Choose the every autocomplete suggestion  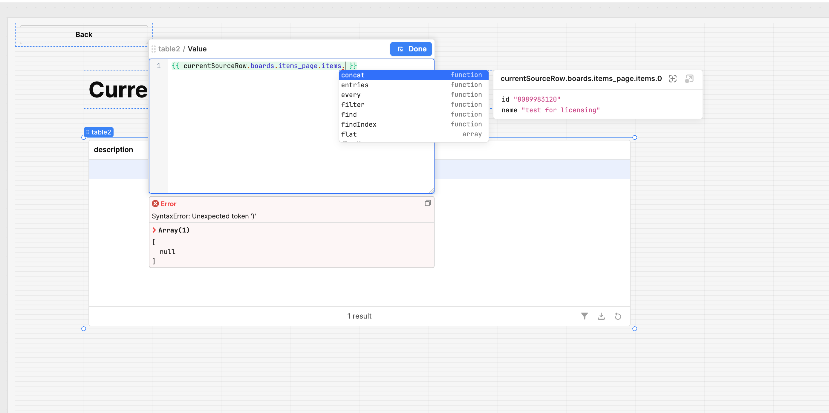coord(414,95)
